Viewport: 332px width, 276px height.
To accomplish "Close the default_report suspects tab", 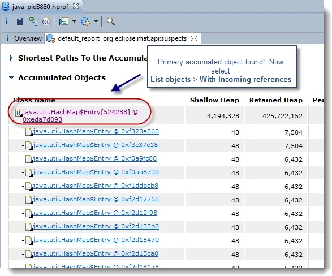I will tap(194, 38).
